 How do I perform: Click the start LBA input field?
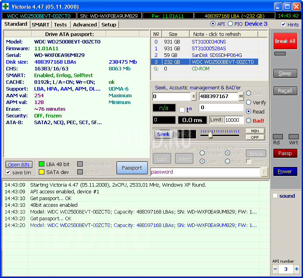click(x=172, y=96)
